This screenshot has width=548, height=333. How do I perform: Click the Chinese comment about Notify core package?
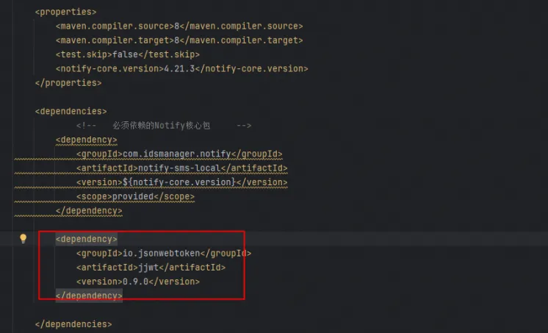tap(163, 126)
